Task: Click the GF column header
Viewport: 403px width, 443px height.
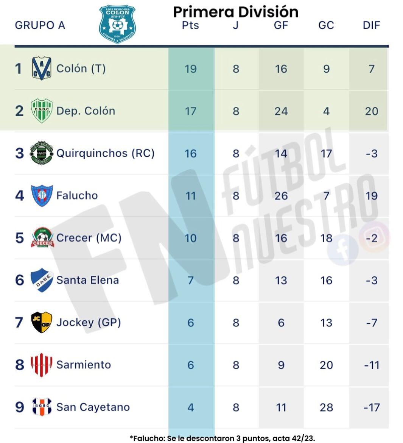Action: click(281, 25)
